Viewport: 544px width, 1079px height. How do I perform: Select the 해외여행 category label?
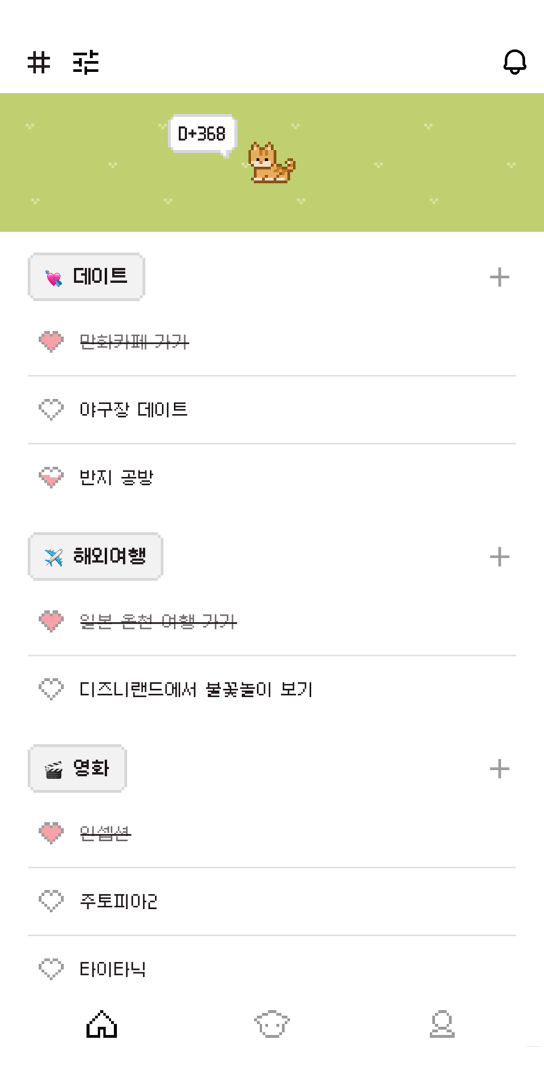pyautogui.click(x=96, y=556)
